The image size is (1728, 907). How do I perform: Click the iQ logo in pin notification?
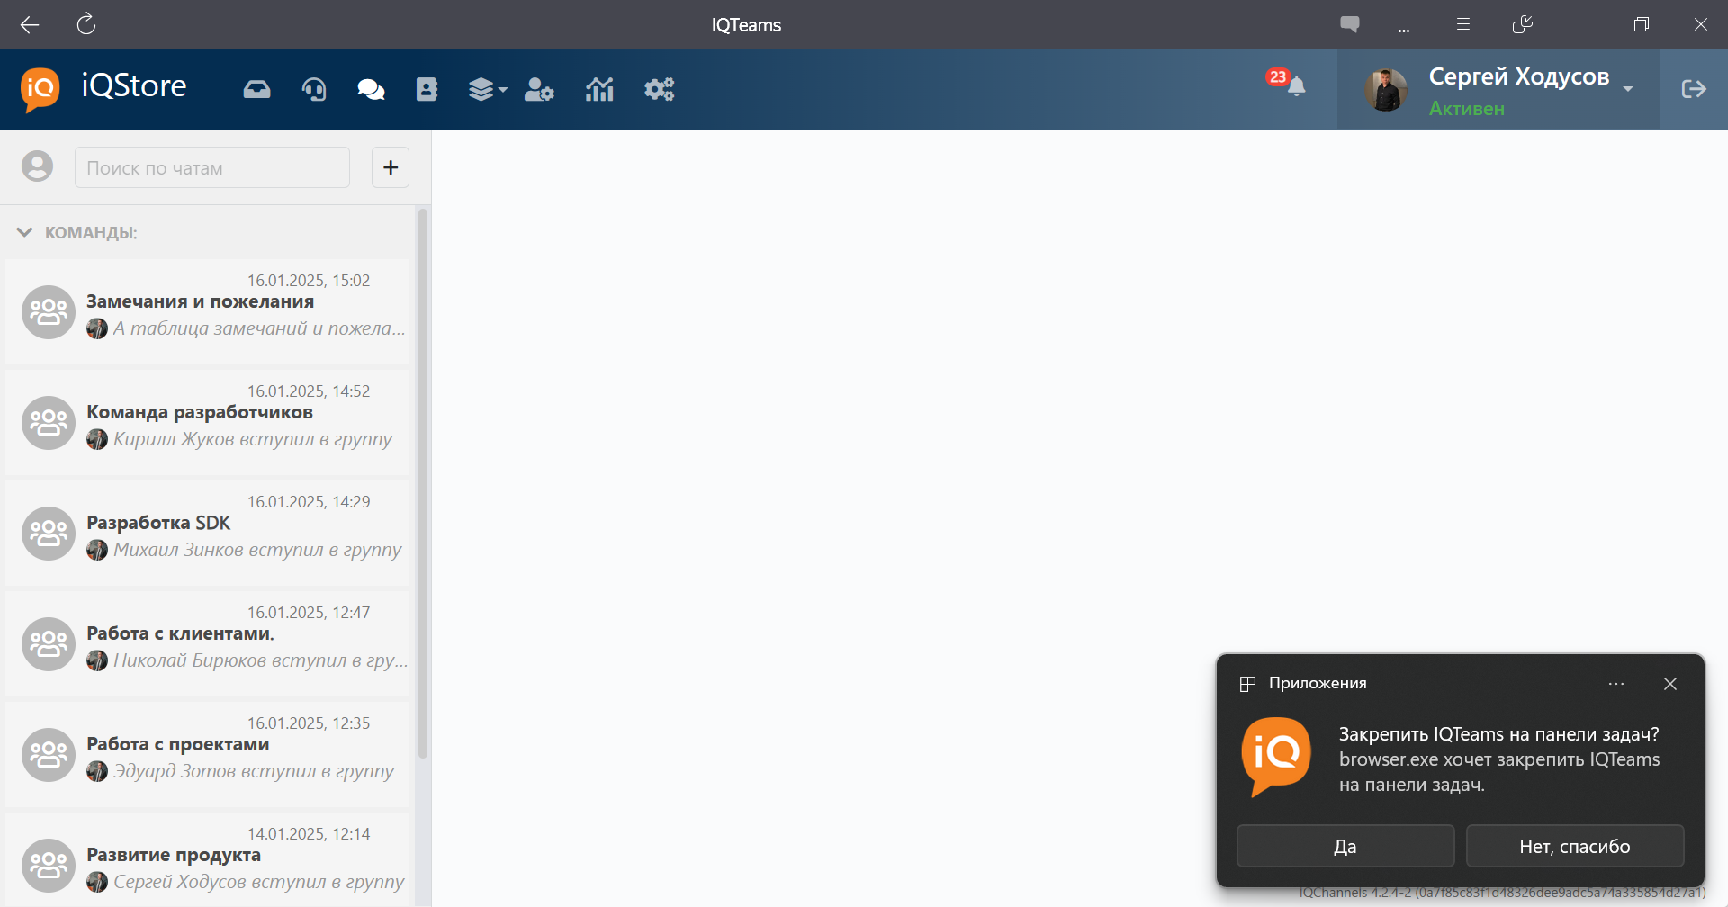1276,756
